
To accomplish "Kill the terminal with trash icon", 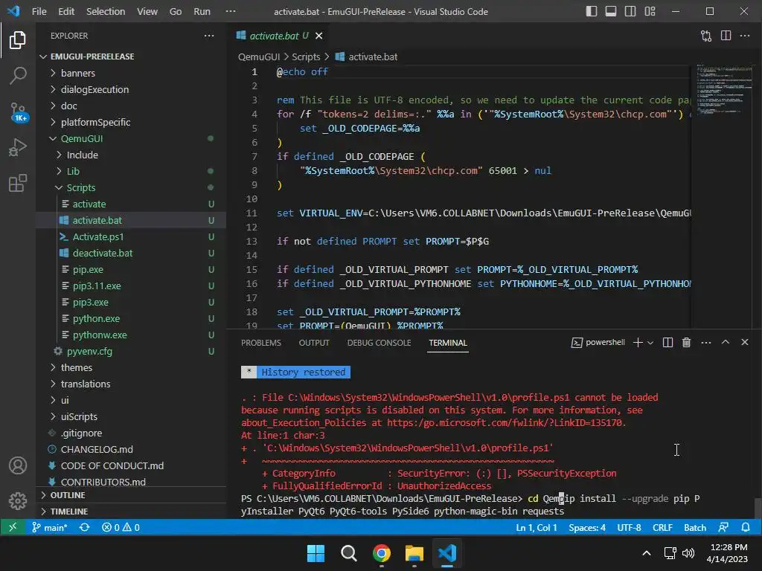I will point(686,343).
